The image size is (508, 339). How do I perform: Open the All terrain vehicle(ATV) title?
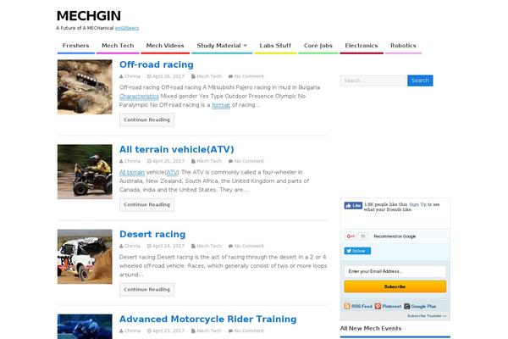[177, 149]
